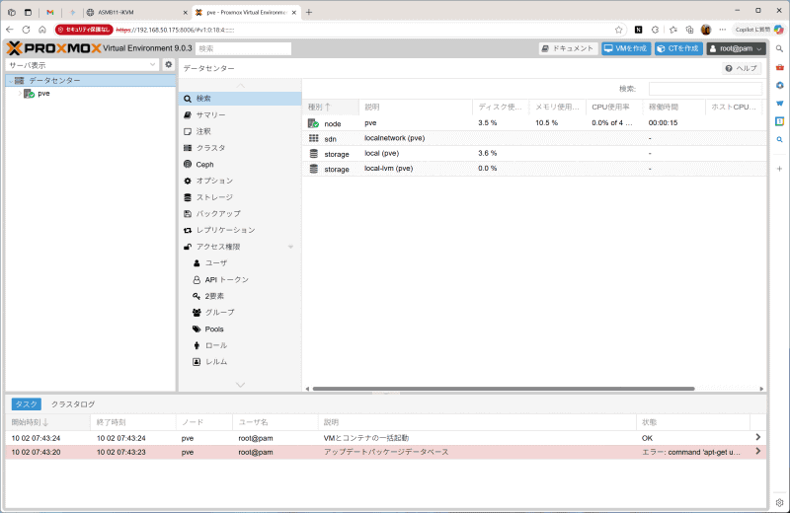Open the Proxmox logo home link

(54, 48)
